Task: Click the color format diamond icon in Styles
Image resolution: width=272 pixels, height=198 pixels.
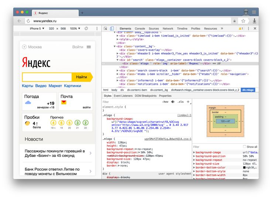Action: pyautogui.click(x=173, y=102)
